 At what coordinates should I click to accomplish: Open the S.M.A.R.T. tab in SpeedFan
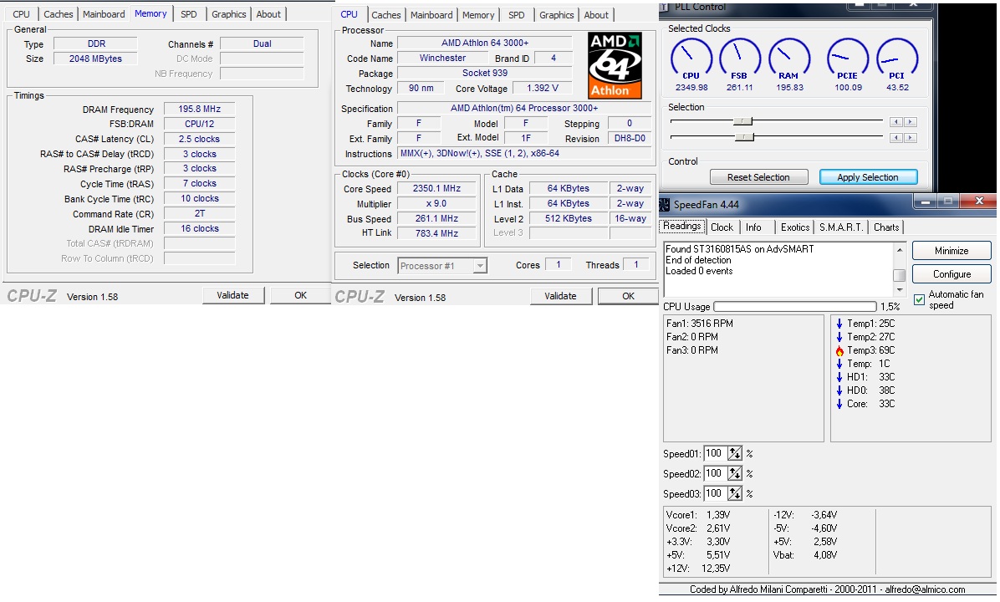(841, 227)
